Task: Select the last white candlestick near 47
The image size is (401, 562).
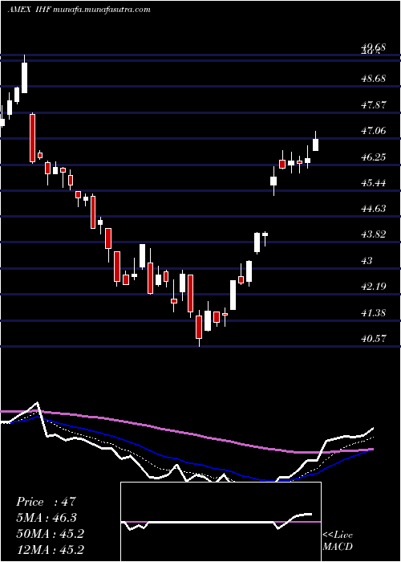Action: 315,145
